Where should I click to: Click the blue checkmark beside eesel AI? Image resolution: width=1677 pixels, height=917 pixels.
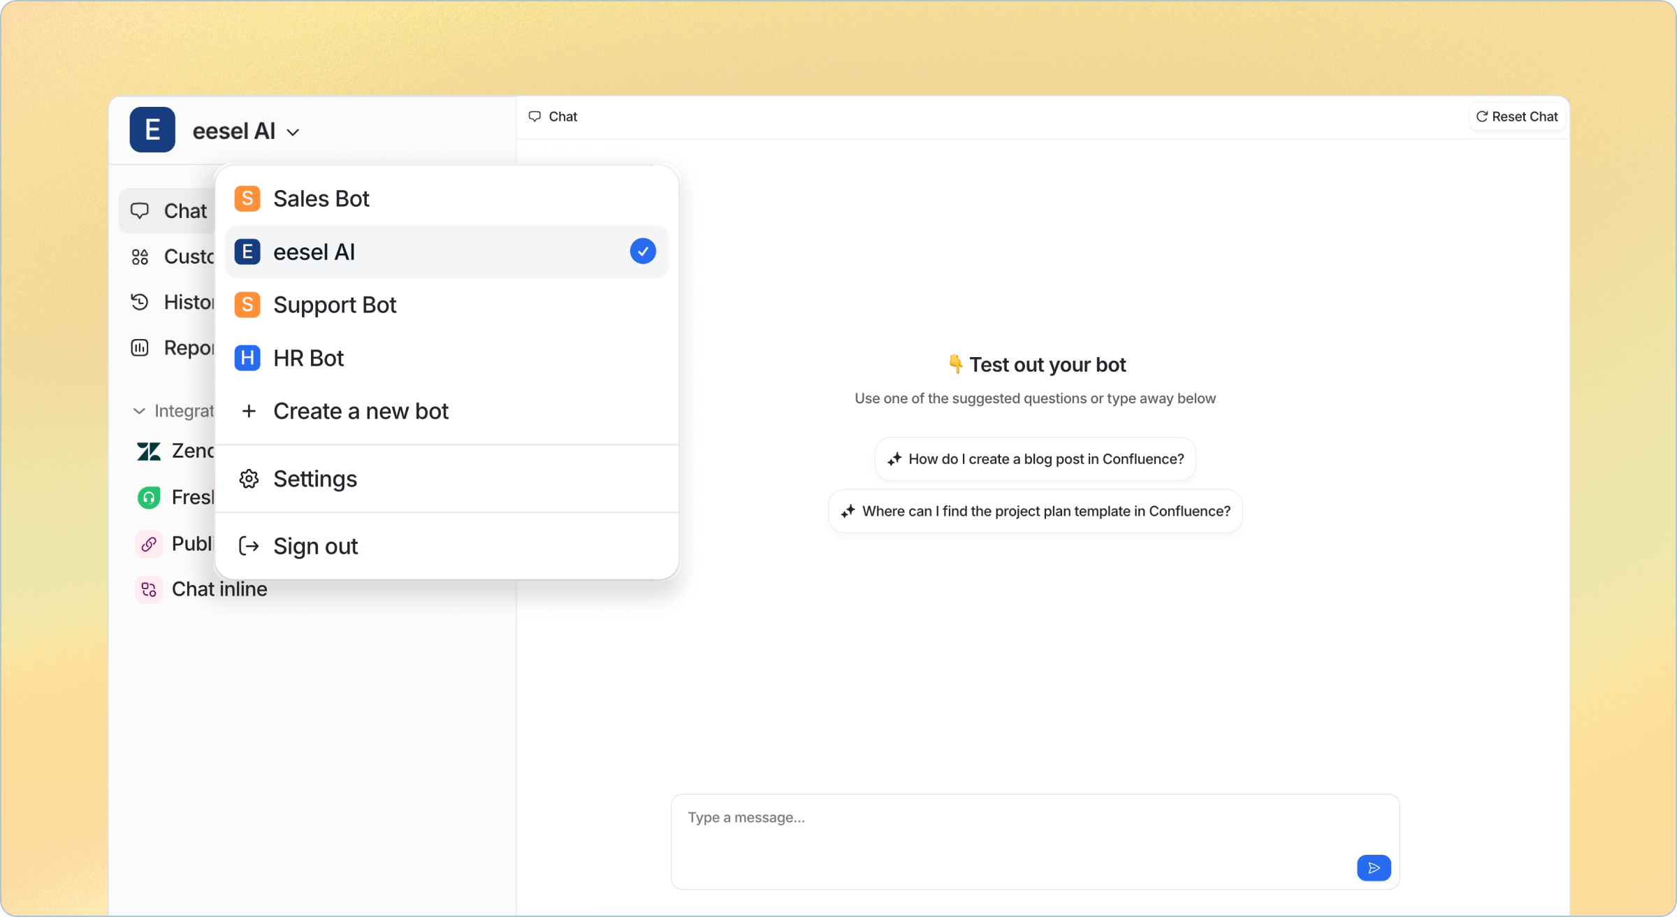pos(643,252)
